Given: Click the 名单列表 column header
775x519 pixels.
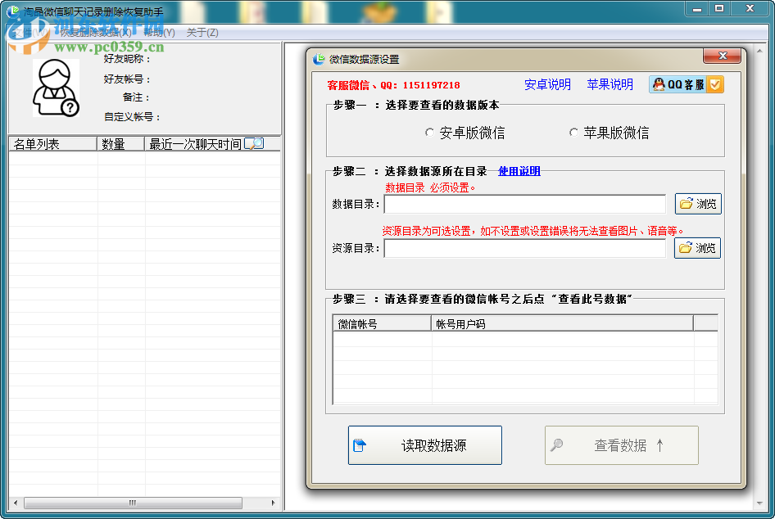Looking at the screenshot, I should coord(52,144).
